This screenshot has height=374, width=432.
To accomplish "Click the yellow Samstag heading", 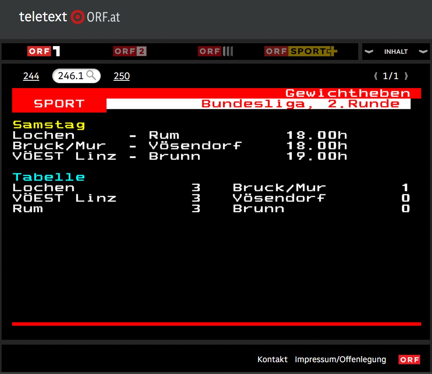I will (x=49, y=125).
